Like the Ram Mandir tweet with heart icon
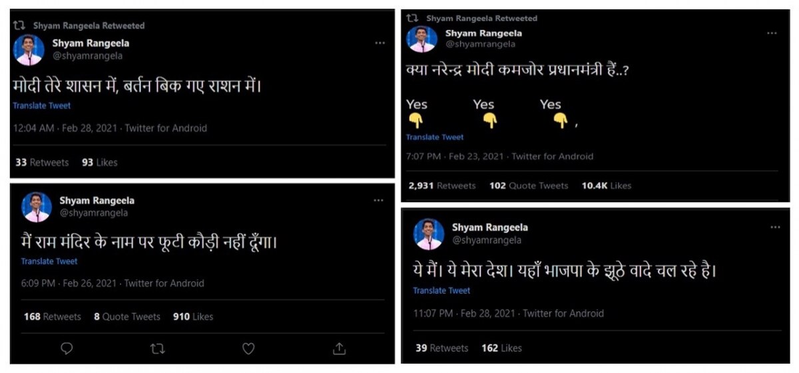 tap(248, 348)
